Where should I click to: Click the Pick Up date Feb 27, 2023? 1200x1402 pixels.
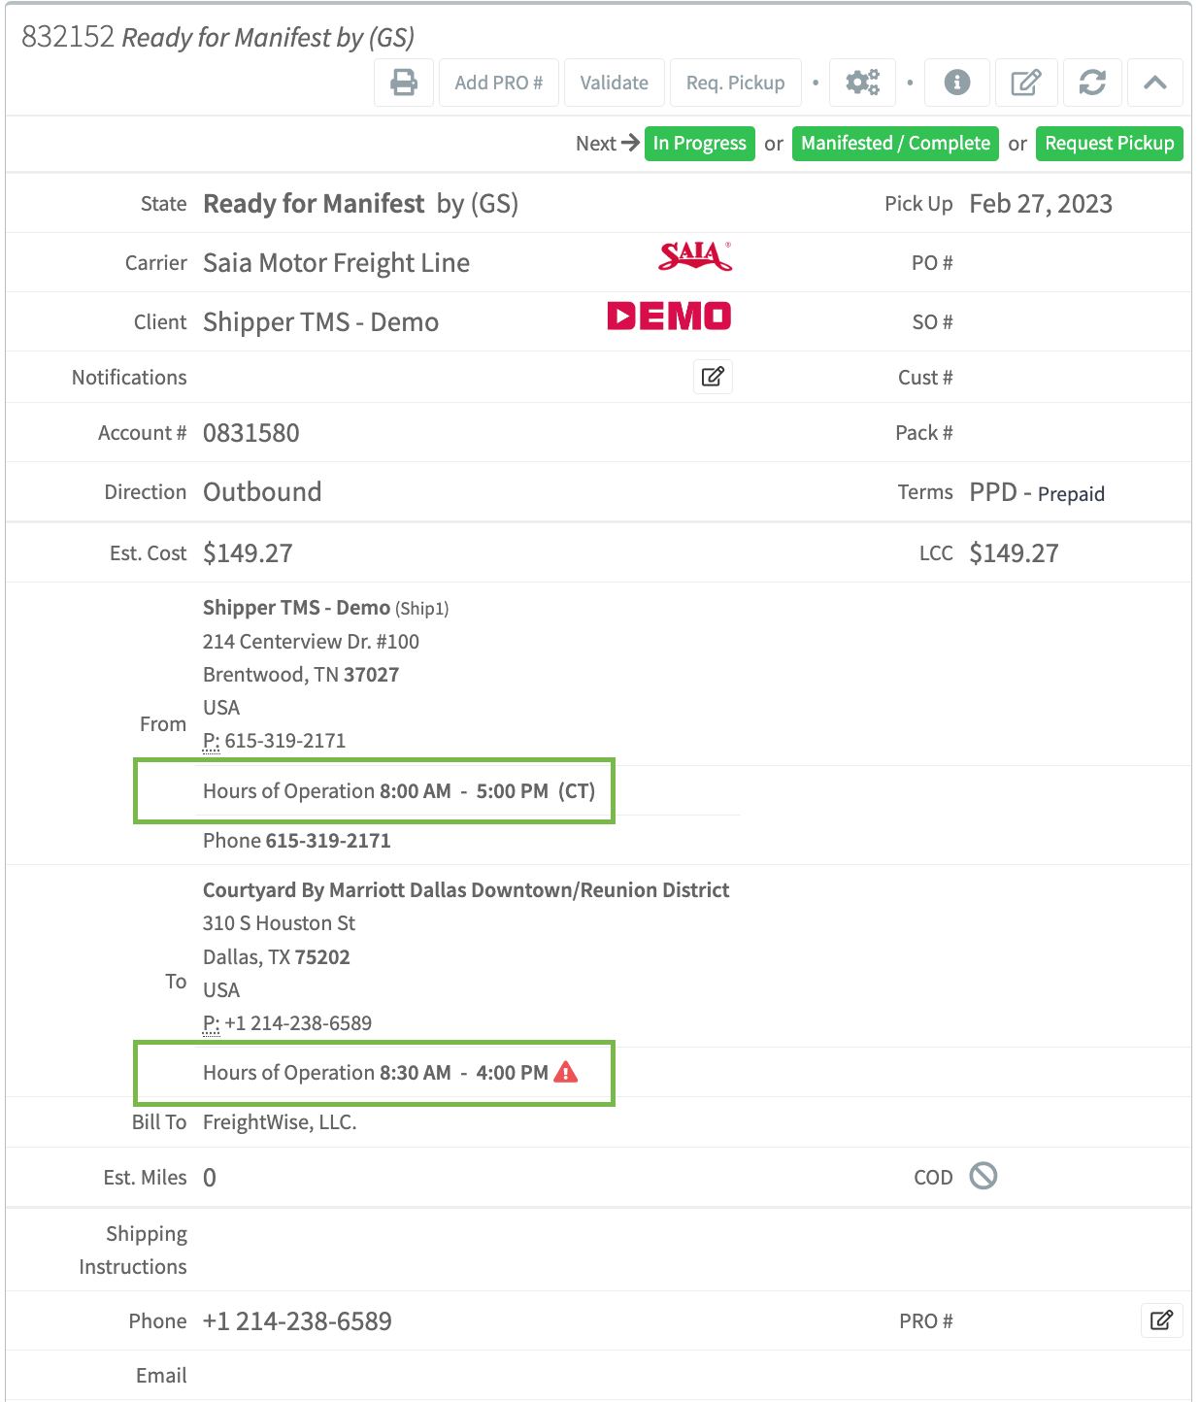pos(1041,204)
